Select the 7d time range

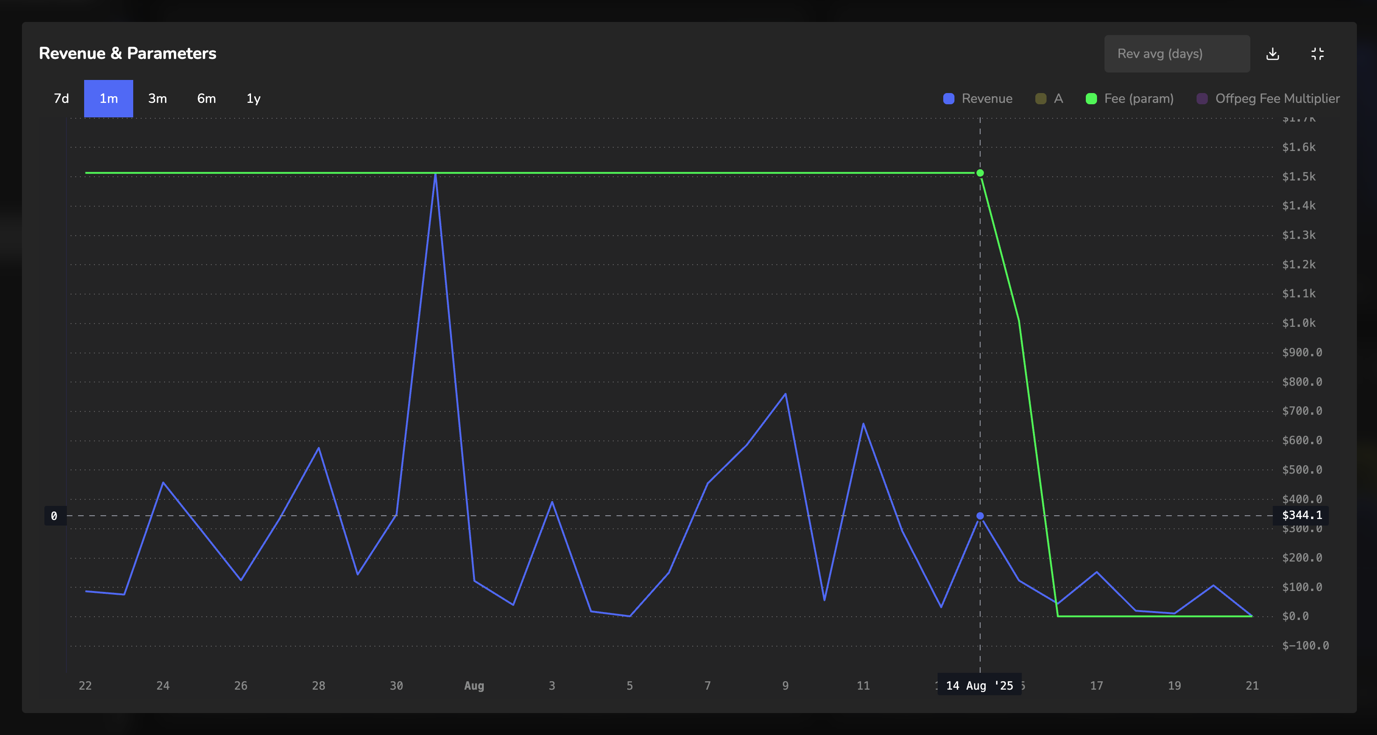61,98
